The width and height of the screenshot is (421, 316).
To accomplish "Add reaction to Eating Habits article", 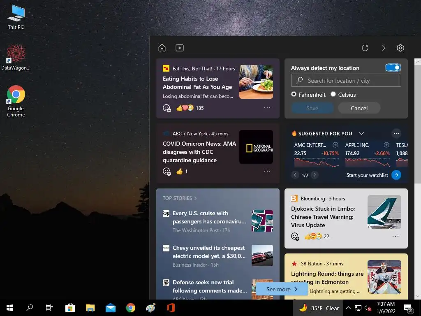I will click(167, 108).
